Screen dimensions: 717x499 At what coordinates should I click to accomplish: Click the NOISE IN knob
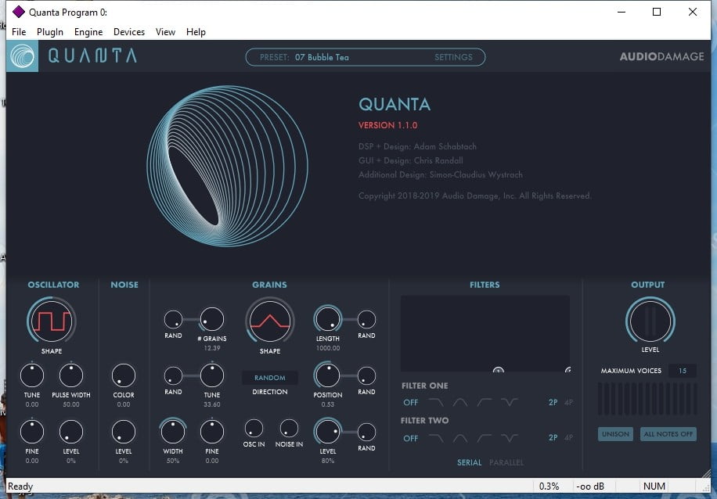click(x=289, y=428)
